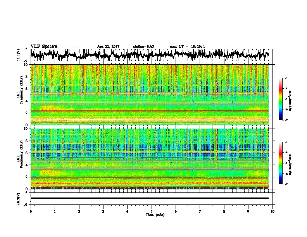Click time axis tick label "10"
Screen dimensions: 307x237
tap(273, 211)
